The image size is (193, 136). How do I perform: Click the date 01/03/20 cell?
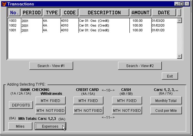(x=158, y=21)
